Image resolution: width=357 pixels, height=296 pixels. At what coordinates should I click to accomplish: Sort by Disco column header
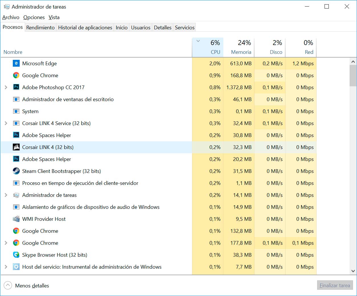click(270, 47)
